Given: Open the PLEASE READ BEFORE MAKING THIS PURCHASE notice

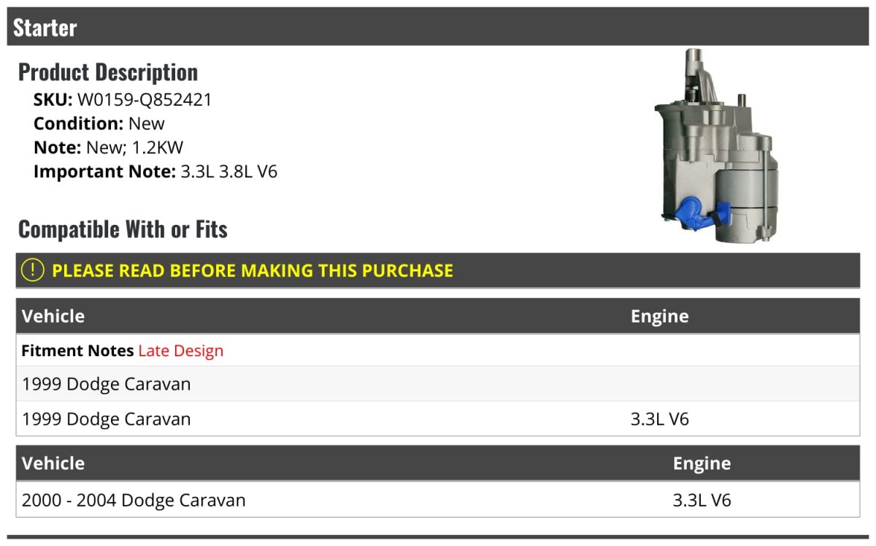Looking at the screenshot, I should point(253,271).
